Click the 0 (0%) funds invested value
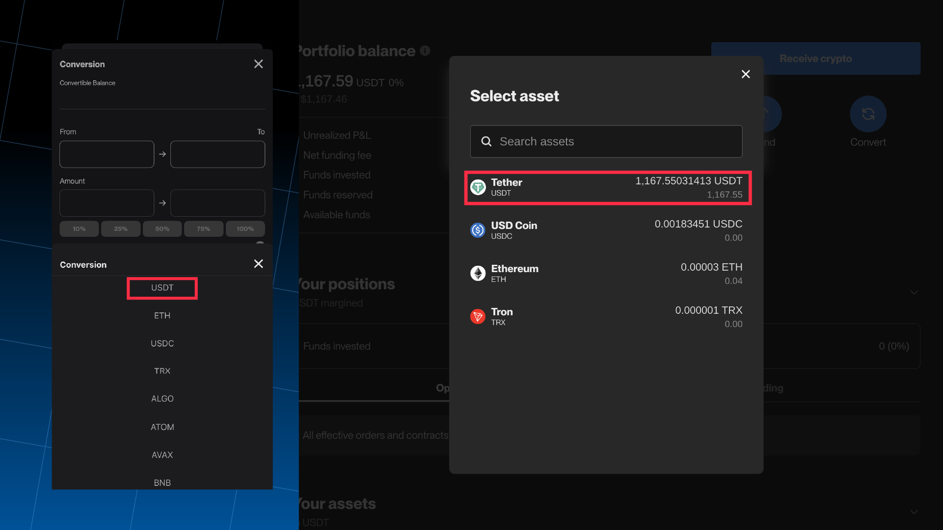The image size is (943, 530). tap(894, 346)
